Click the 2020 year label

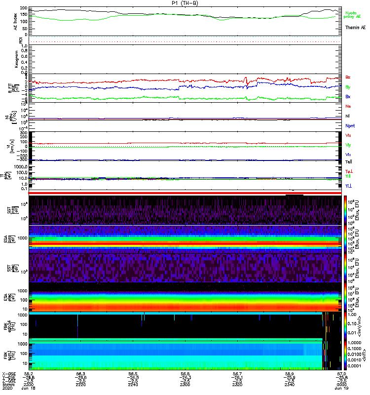(x=7, y=388)
